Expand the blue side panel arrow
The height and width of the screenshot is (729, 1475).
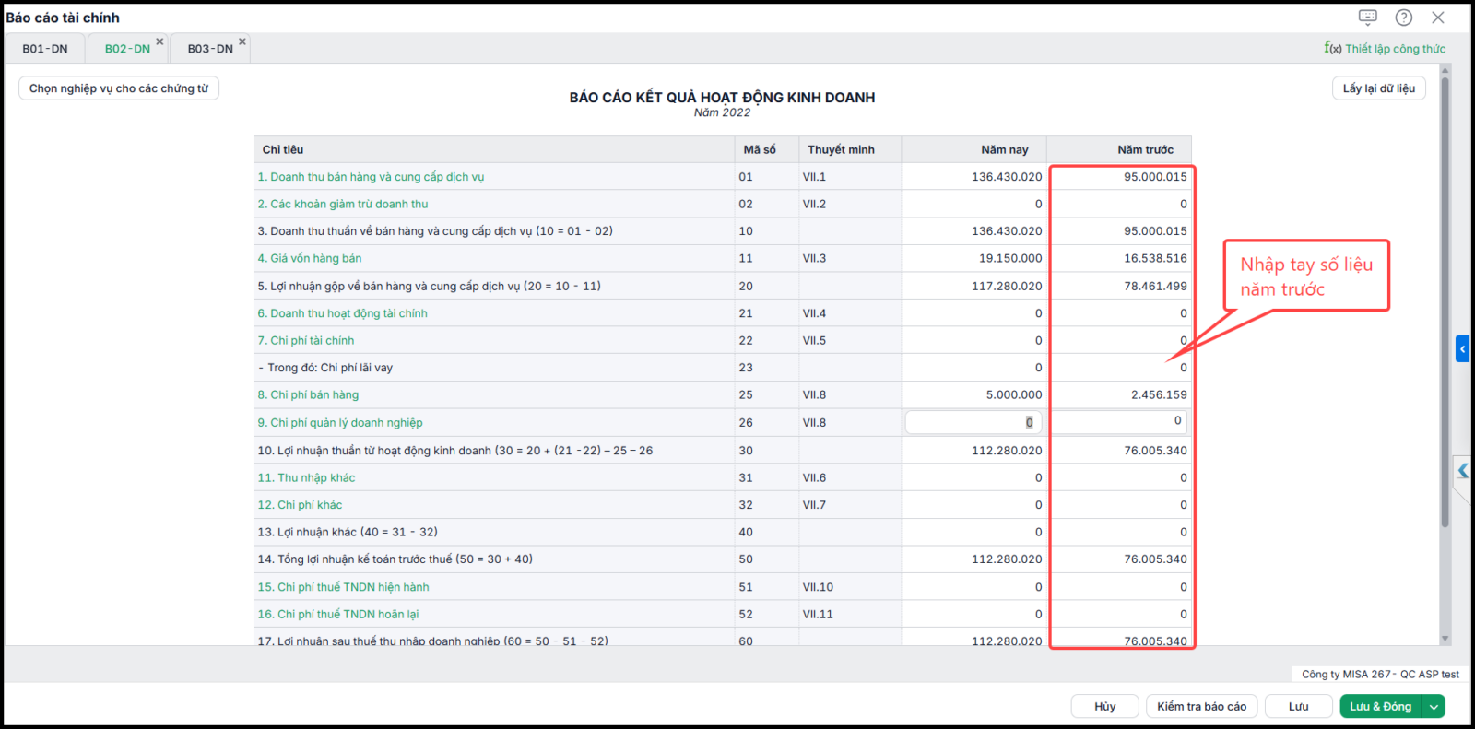pos(1462,348)
